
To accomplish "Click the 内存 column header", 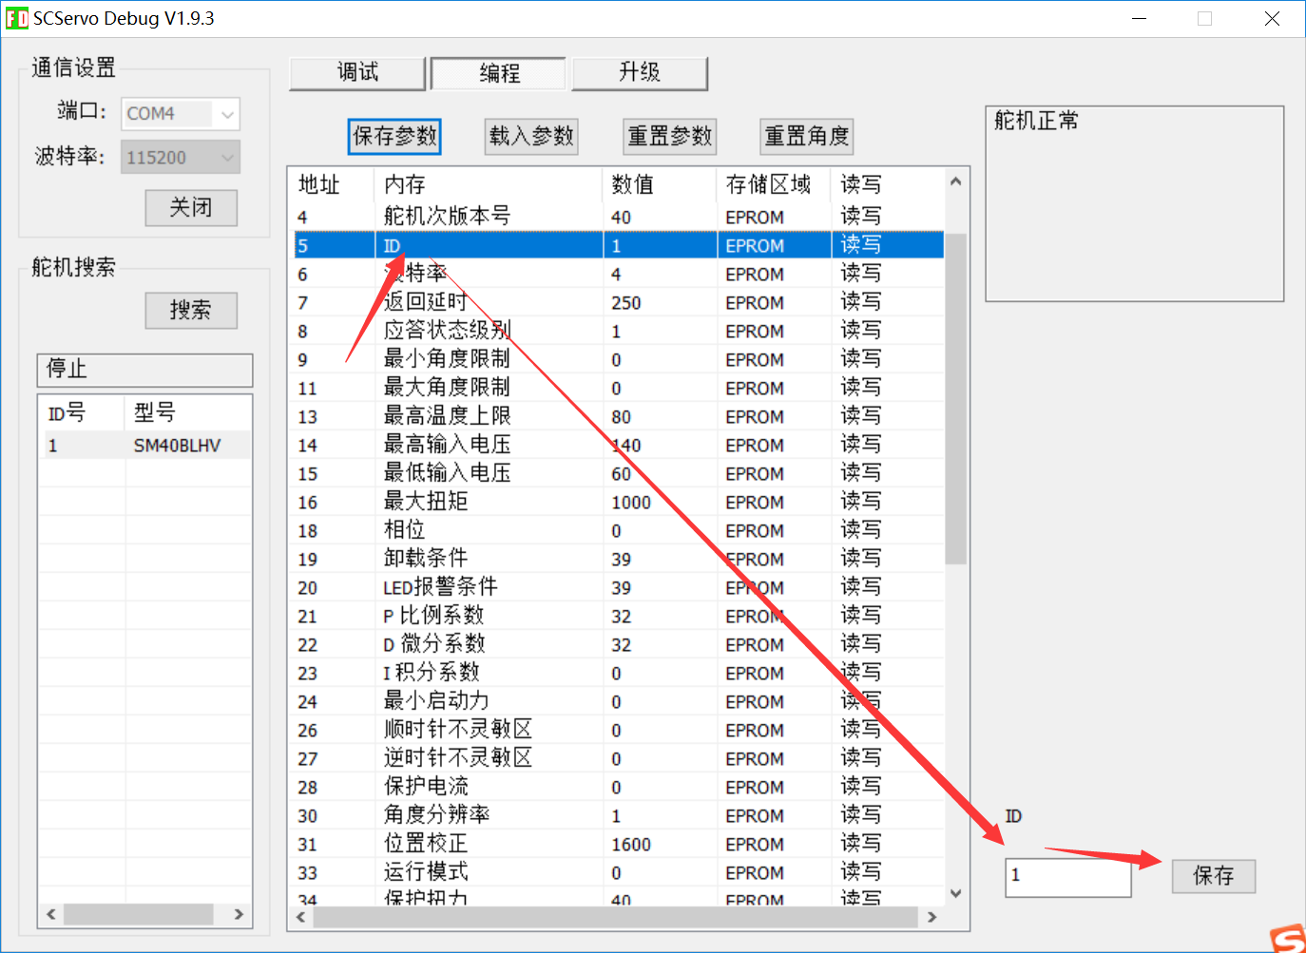I will 489,184.
